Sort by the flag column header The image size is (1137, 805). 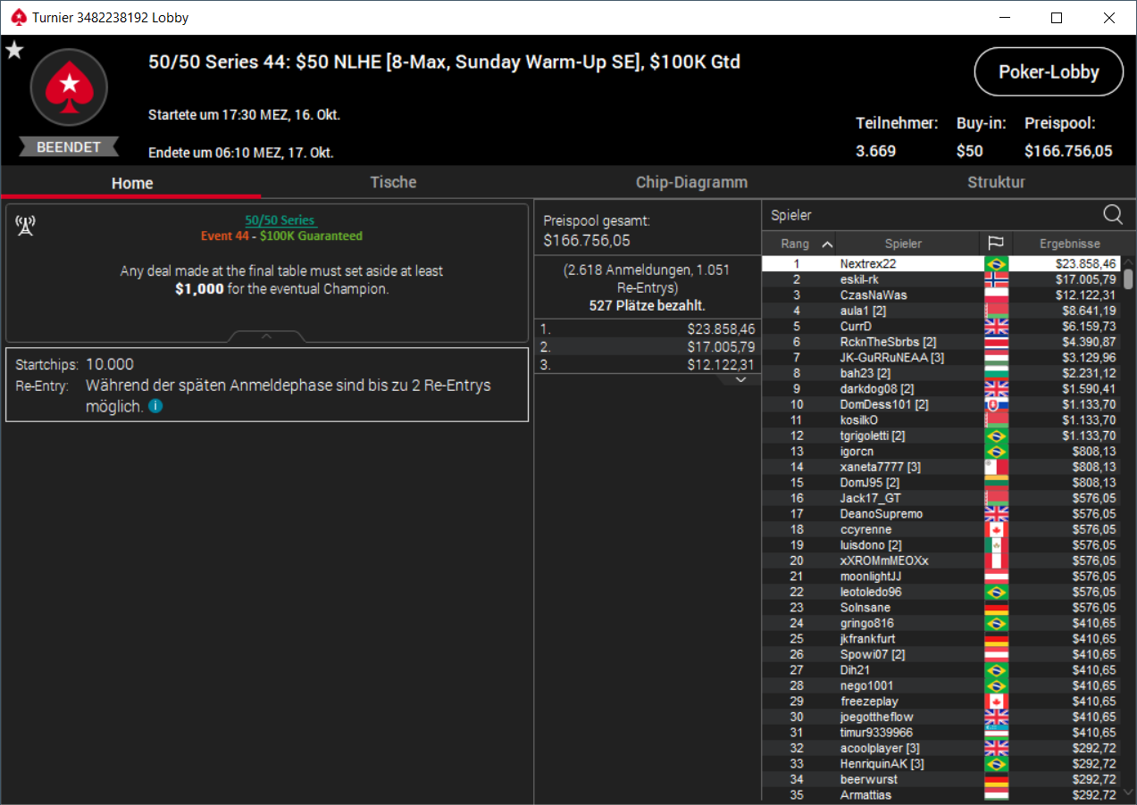pos(996,244)
